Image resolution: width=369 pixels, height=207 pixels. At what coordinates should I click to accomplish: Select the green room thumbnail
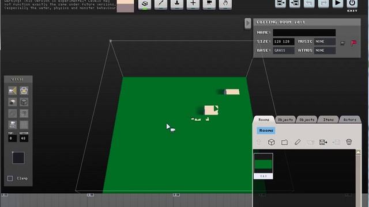click(263, 166)
